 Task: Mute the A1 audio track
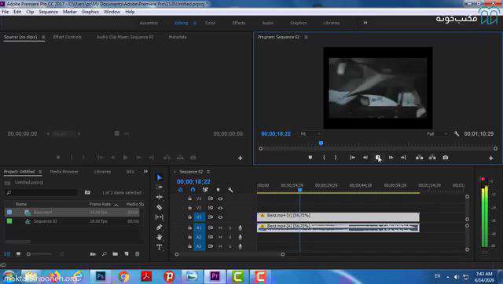point(220,228)
